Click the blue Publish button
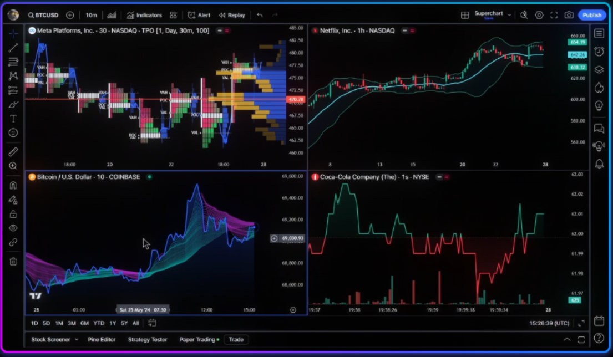Viewport: 613px width, 357px height. [x=591, y=15]
